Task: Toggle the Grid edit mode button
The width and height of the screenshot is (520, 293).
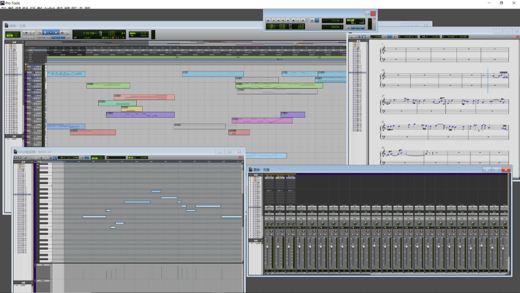Action: tap(16, 36)
